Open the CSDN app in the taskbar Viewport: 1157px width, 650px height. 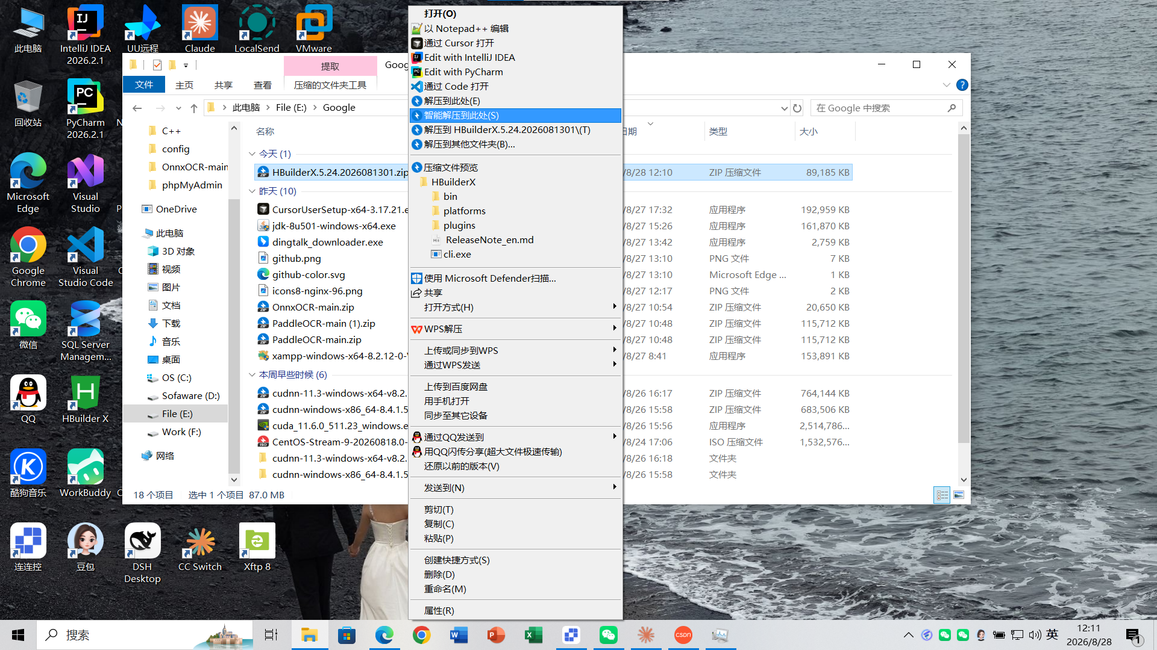[683, 635]
